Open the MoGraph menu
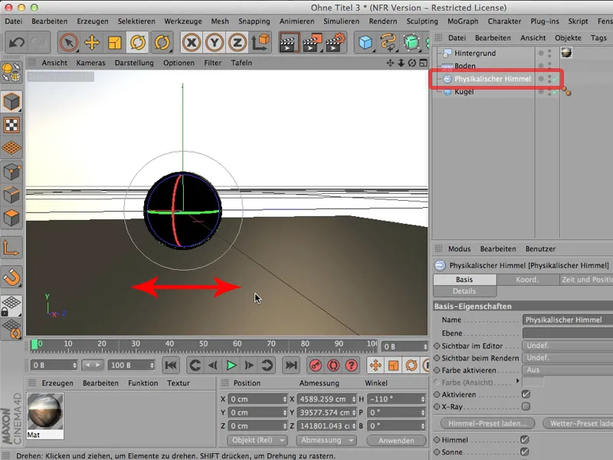This screenshot has height=460, width=613. click(463, 21)
